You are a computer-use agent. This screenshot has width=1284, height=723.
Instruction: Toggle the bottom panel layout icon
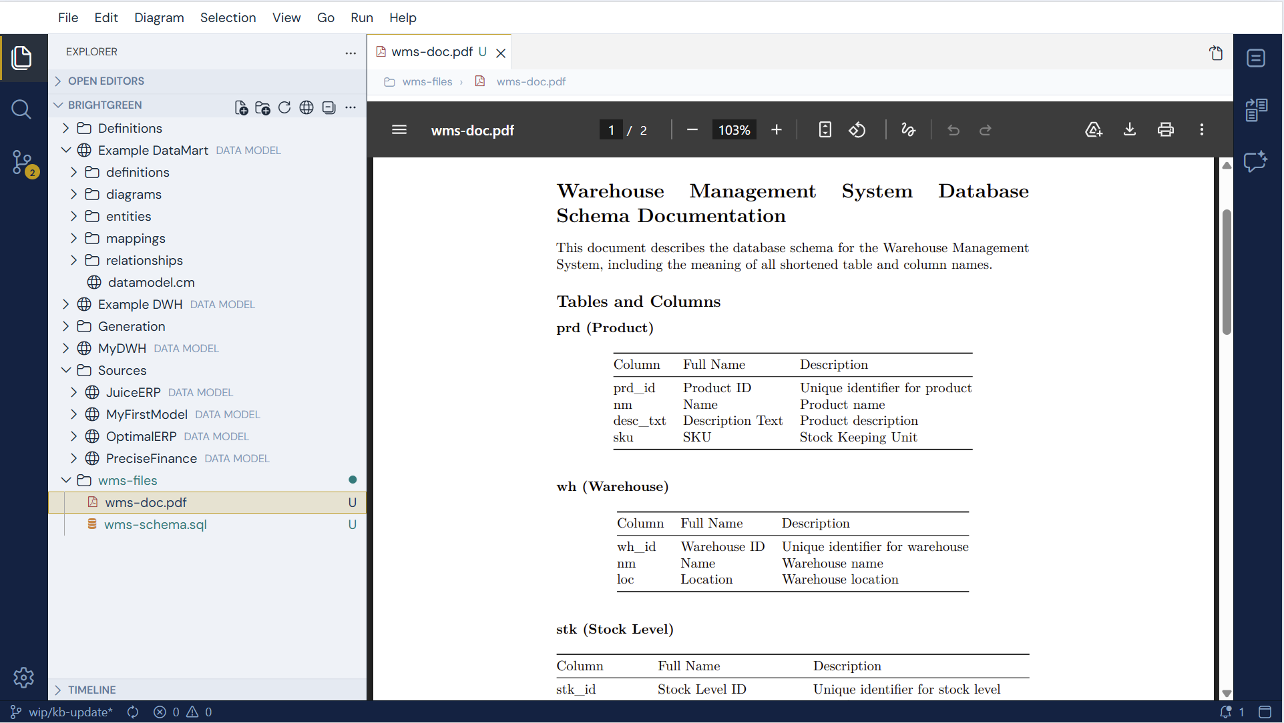[x=1265, y=712]
